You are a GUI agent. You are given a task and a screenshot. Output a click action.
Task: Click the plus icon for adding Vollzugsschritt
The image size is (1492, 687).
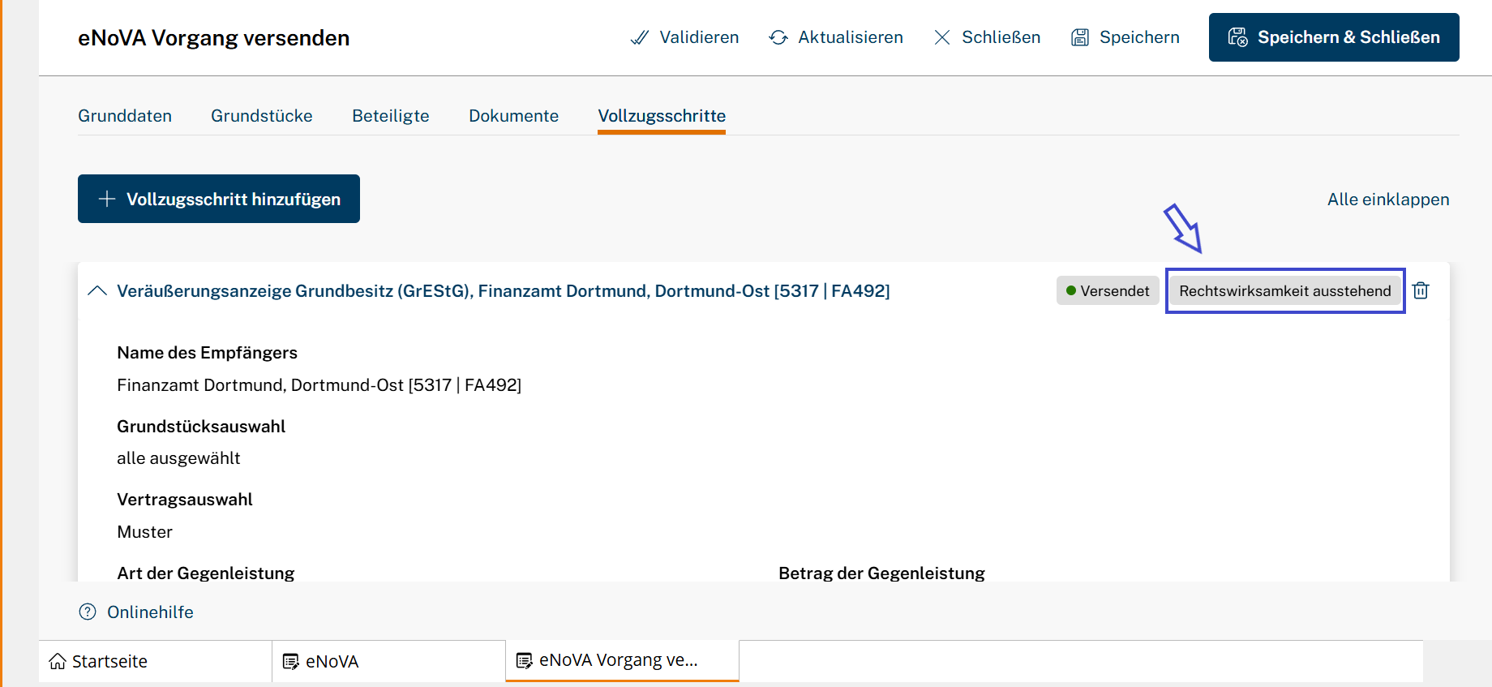pyautogui.click(x=107, y=199)
